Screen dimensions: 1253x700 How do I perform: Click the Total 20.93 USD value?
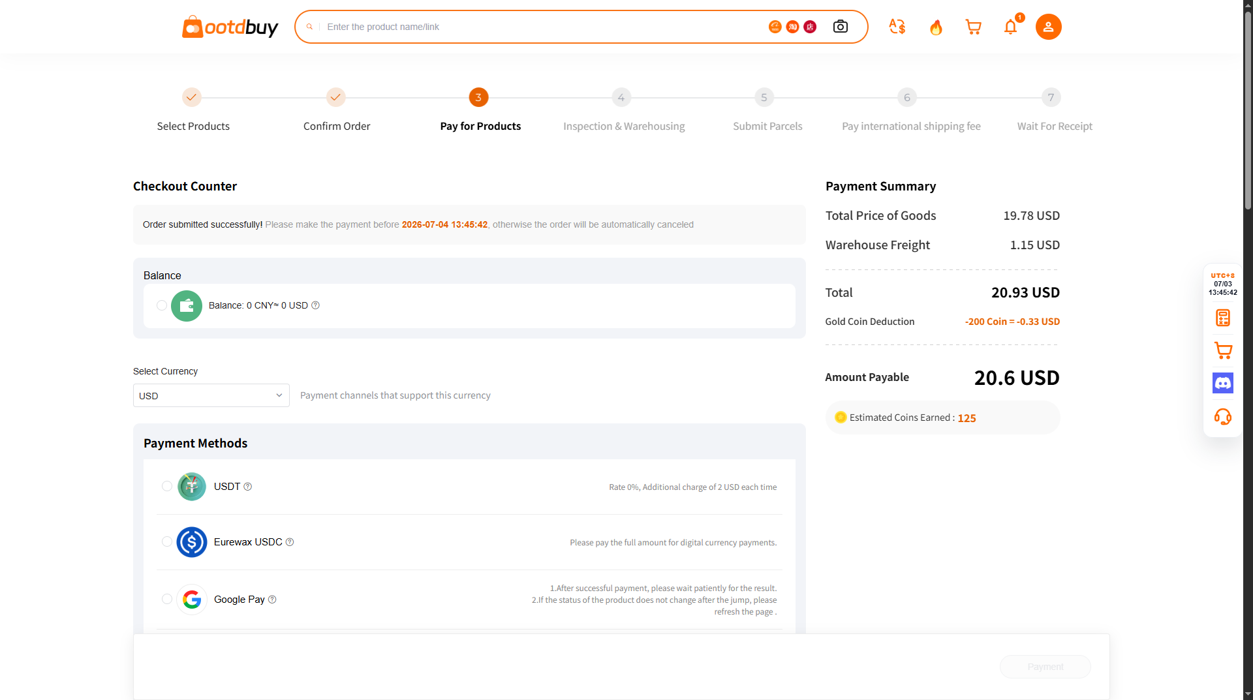coord(1025,293)
